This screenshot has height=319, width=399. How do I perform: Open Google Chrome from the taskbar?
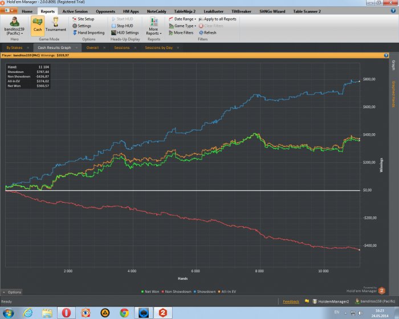point(124,313)
